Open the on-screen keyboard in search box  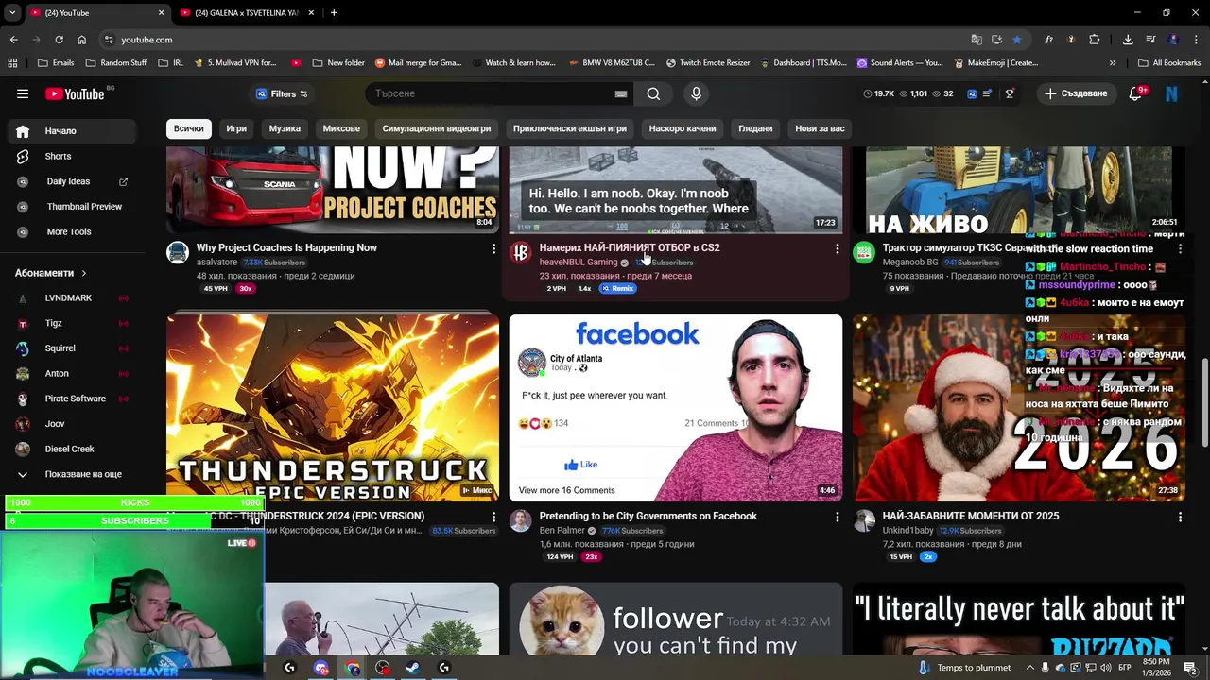tap(621, 93)
